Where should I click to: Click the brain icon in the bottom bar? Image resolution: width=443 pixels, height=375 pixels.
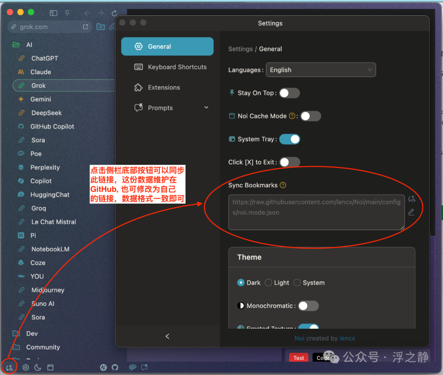[x=132, y=367]
